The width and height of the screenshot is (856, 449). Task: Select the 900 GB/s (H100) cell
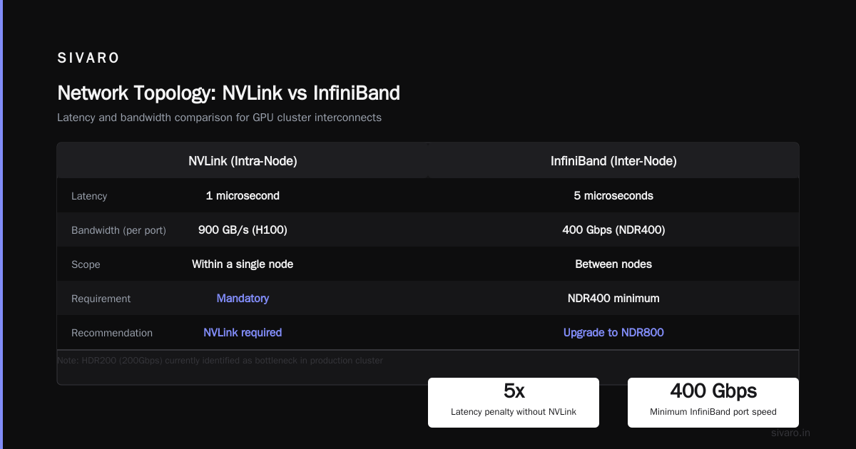coord(243,229)
